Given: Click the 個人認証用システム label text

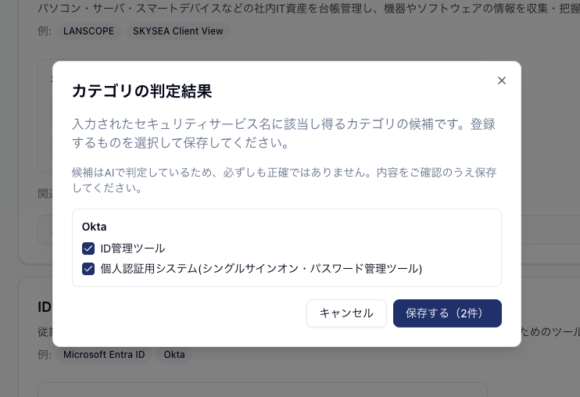Looking at the screenshot, I should tap(261, 268).
